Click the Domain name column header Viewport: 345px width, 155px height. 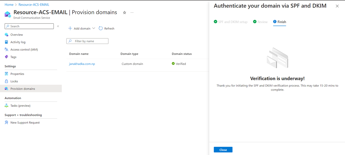point(79,54)
